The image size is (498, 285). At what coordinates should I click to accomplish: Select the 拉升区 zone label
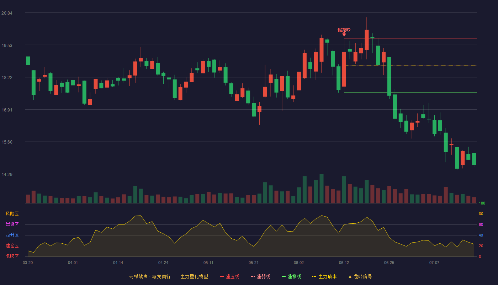click(x=12, y=235)
